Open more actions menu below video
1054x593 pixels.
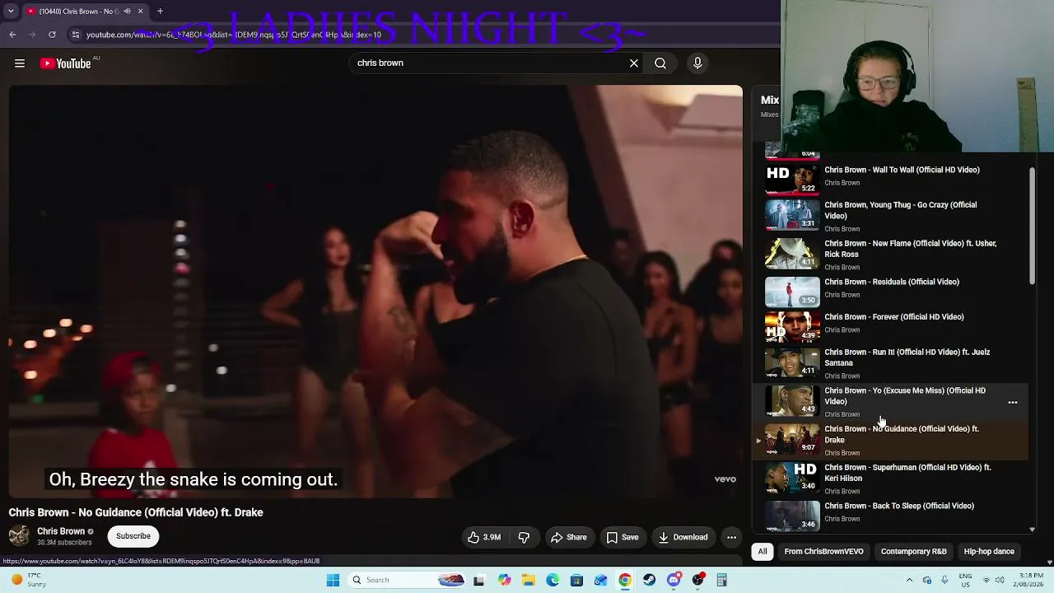731,537
